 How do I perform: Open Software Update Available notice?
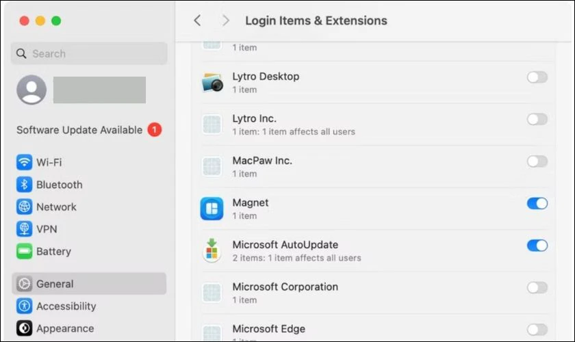[x=89, y=130]
